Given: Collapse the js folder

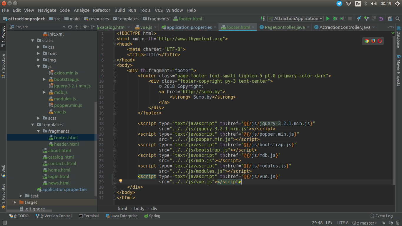Looking at the screenshot, I should (x=39, y=67).
